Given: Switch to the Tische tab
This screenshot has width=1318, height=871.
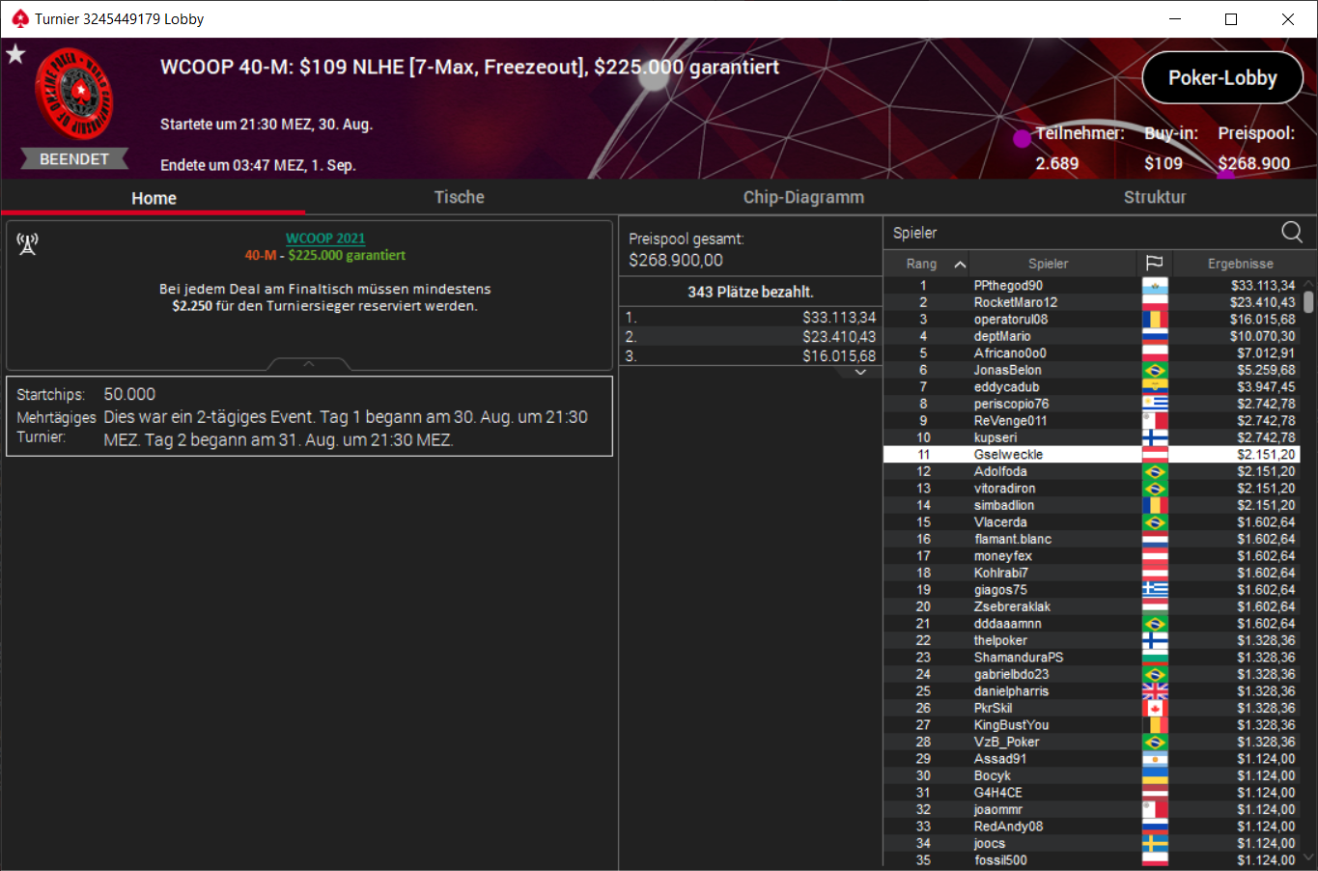Looking at the screenshot, I should point(459,197).
